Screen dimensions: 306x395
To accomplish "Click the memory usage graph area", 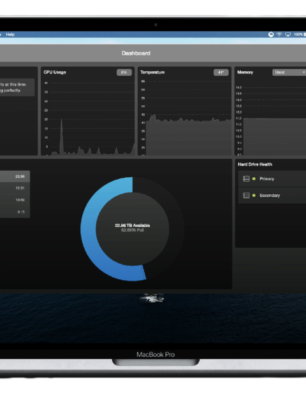I will (x=275, y=137).
